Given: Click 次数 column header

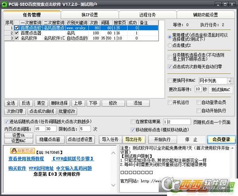Looking at the screenshot, I should coord(94,23).
